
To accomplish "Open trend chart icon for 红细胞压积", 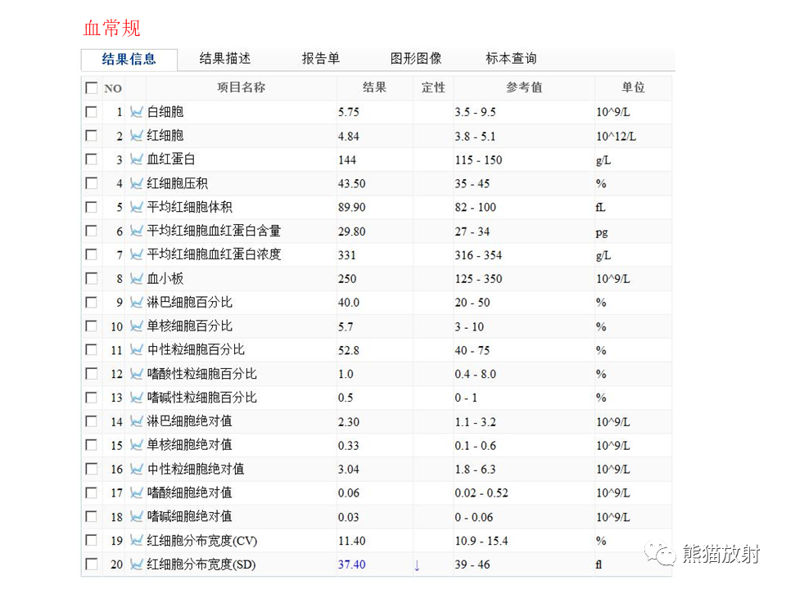I will point(137,183).
